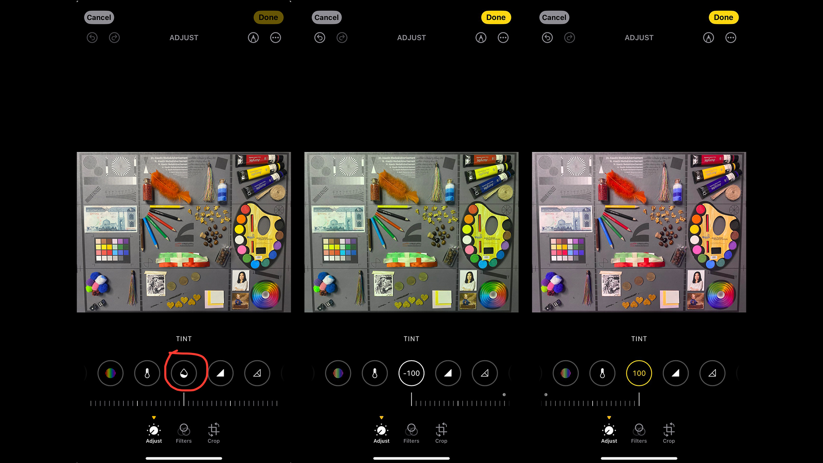Select the Tint adjustment tool

pos(184,373)
